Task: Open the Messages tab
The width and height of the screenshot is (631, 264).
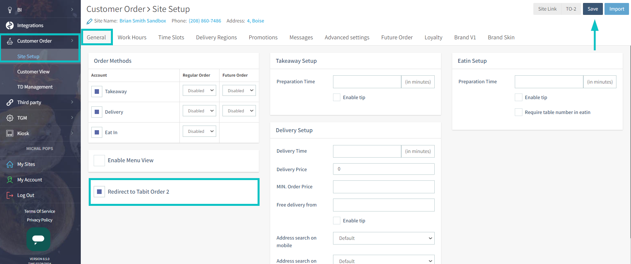Action: click(301, 37)
